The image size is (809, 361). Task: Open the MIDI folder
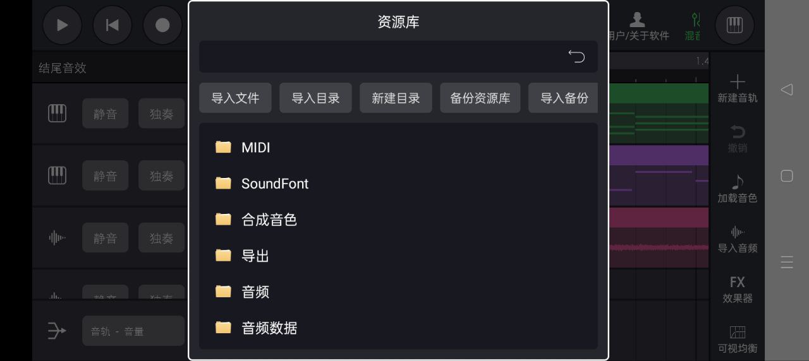[255, 148]
